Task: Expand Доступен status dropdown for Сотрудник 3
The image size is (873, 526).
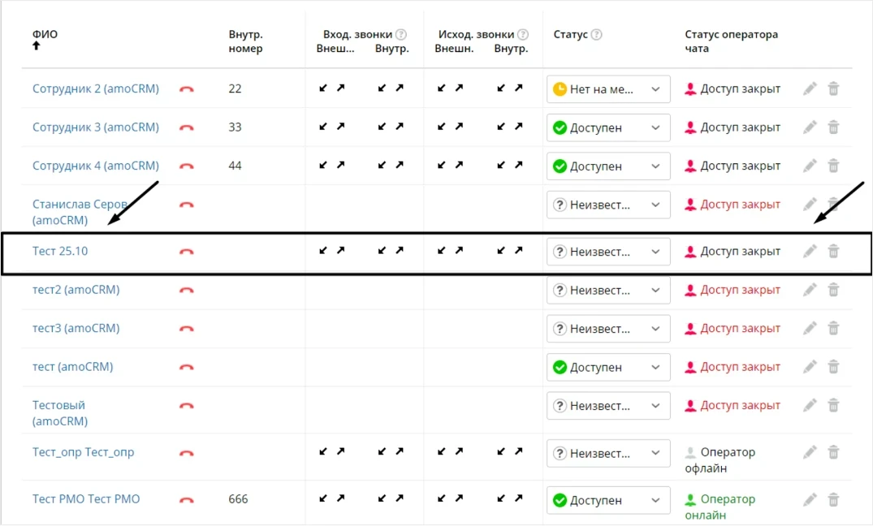Action: tap(608, 127)
